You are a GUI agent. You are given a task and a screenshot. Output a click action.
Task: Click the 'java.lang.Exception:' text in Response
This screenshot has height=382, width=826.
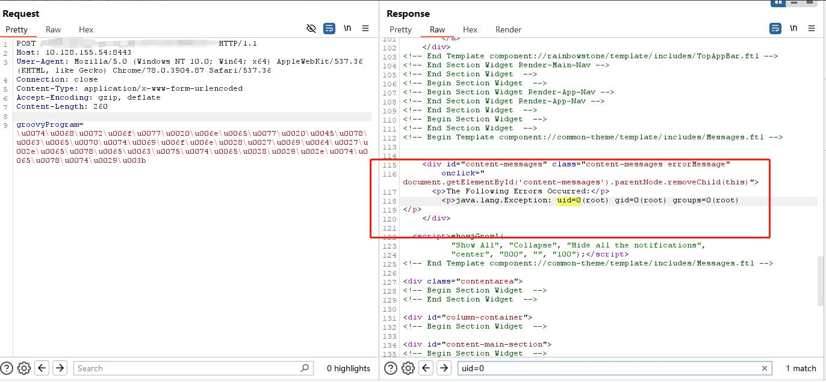coord(503,200)
